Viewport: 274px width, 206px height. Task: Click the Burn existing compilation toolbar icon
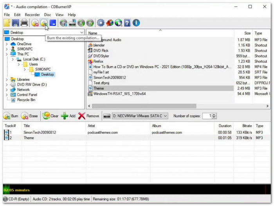tap(44, 23)
